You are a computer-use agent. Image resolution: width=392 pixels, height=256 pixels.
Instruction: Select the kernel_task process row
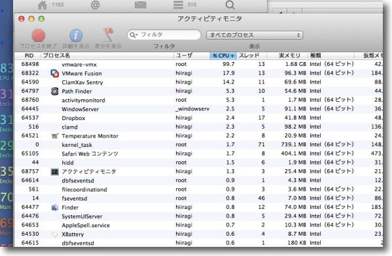tap(198, 145)
